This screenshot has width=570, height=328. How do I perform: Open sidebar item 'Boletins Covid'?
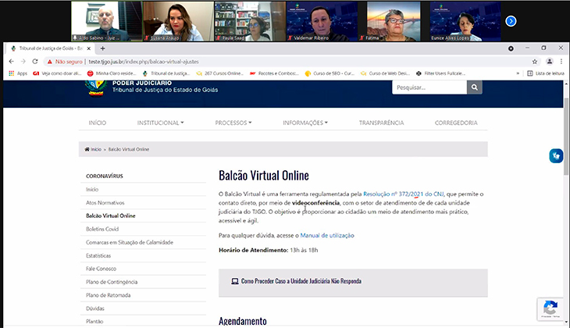click(102, 229)
